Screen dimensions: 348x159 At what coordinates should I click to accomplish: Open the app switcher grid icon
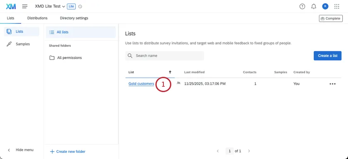(337, 7)
